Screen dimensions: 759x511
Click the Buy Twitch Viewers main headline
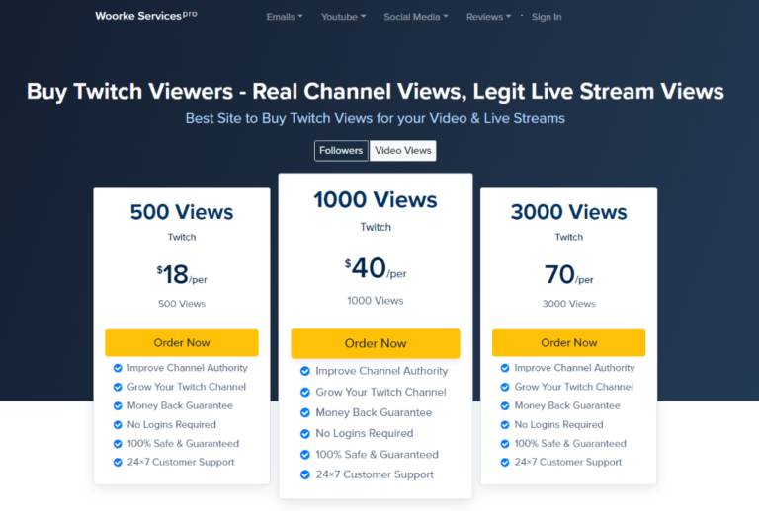pyautogui.click(x=376, y=92)
